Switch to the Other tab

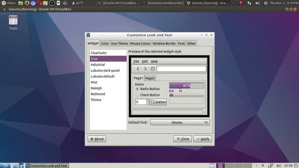tap(191, 43)
